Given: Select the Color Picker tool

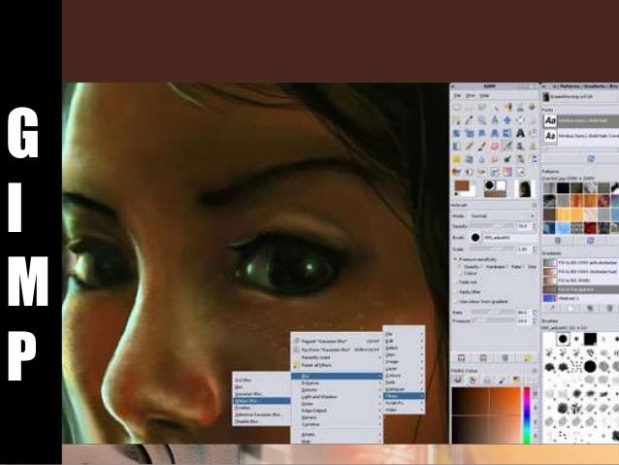Looking at the screenshot, I should coord(470,120).
